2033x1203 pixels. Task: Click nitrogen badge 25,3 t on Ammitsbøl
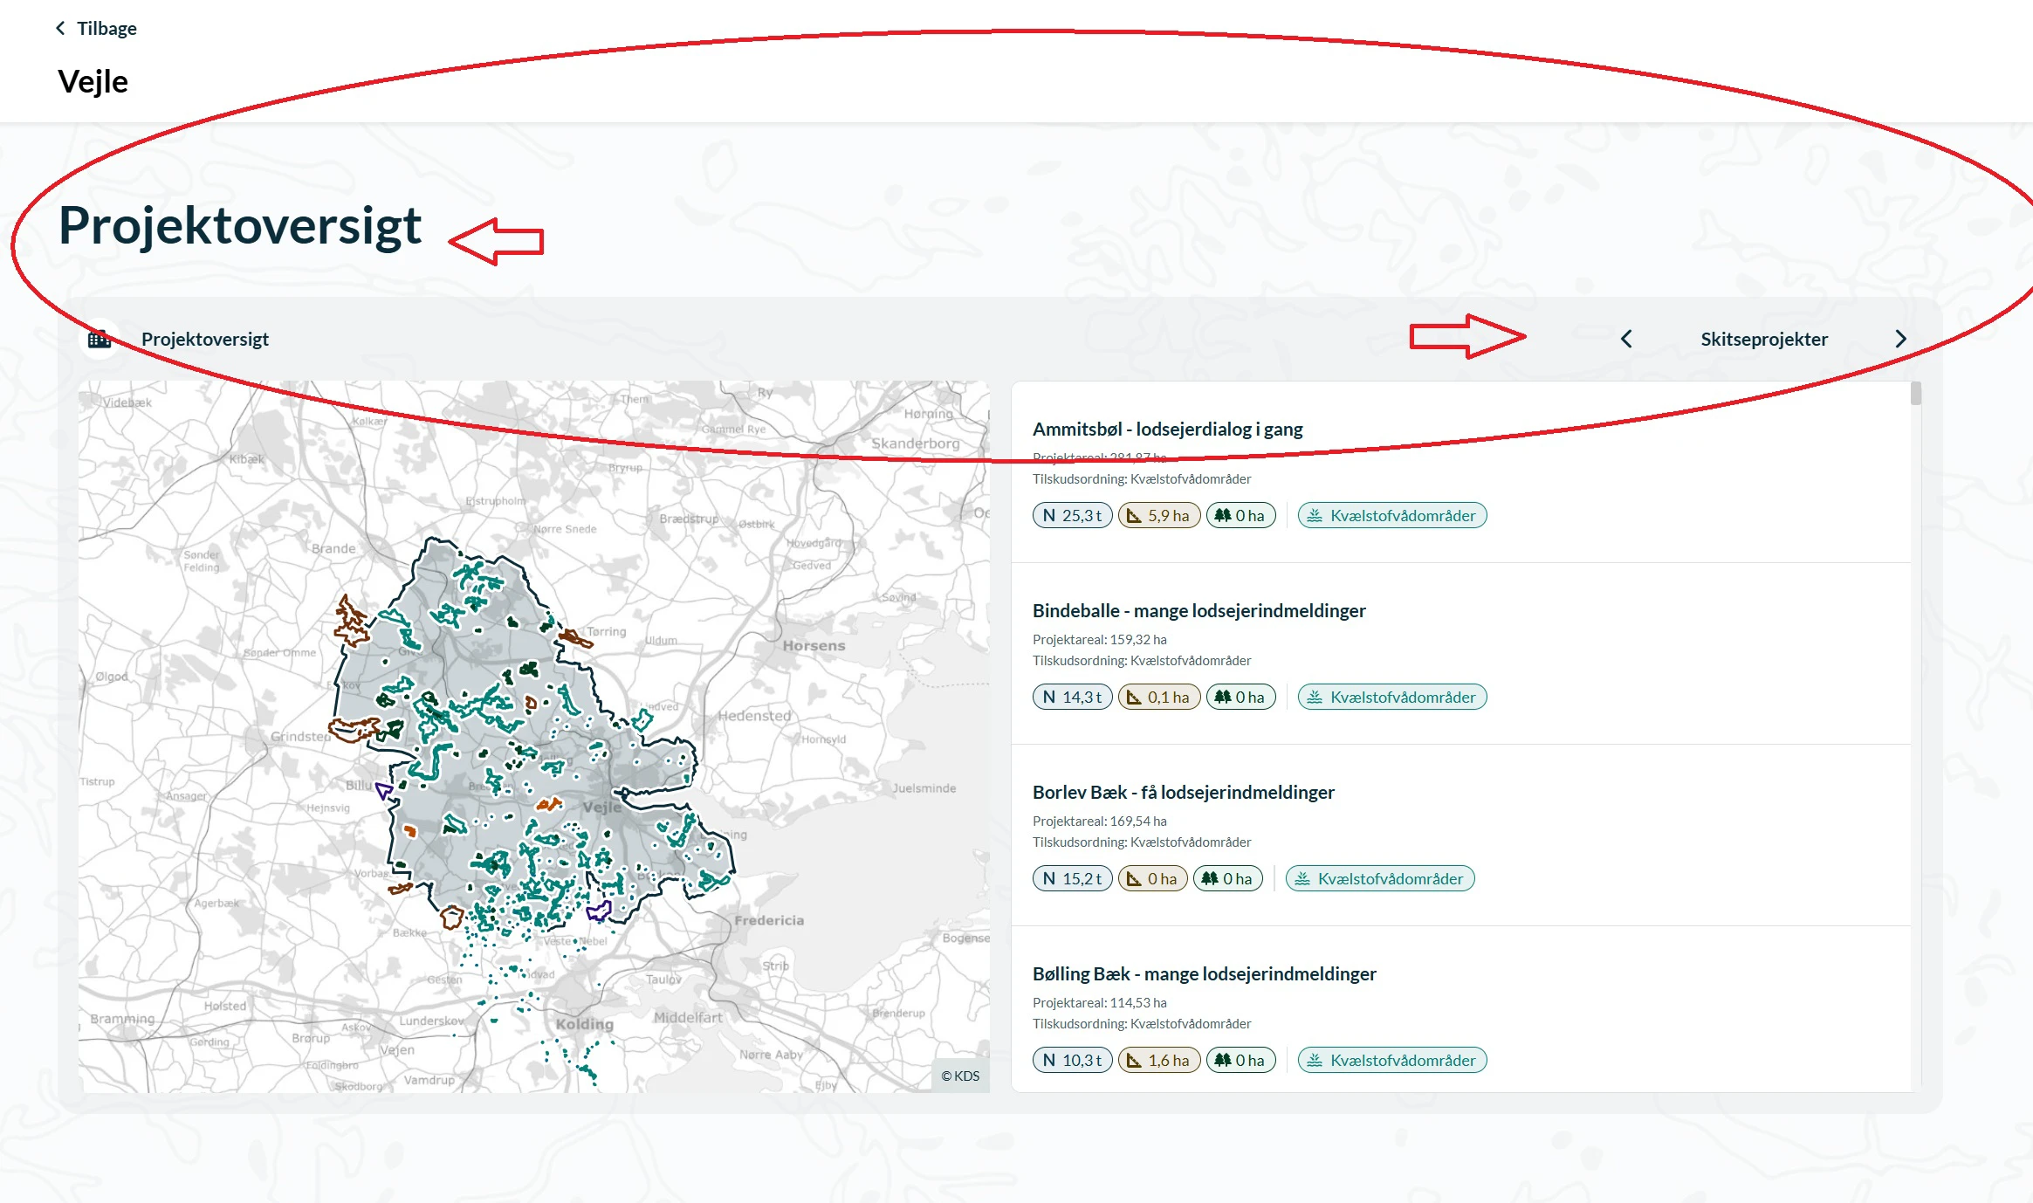(x=1072, y=515)
